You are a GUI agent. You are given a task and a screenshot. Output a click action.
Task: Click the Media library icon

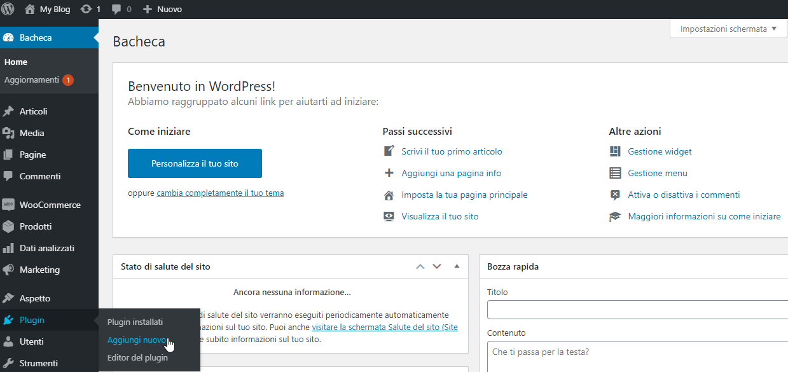[x=8, y=133]
